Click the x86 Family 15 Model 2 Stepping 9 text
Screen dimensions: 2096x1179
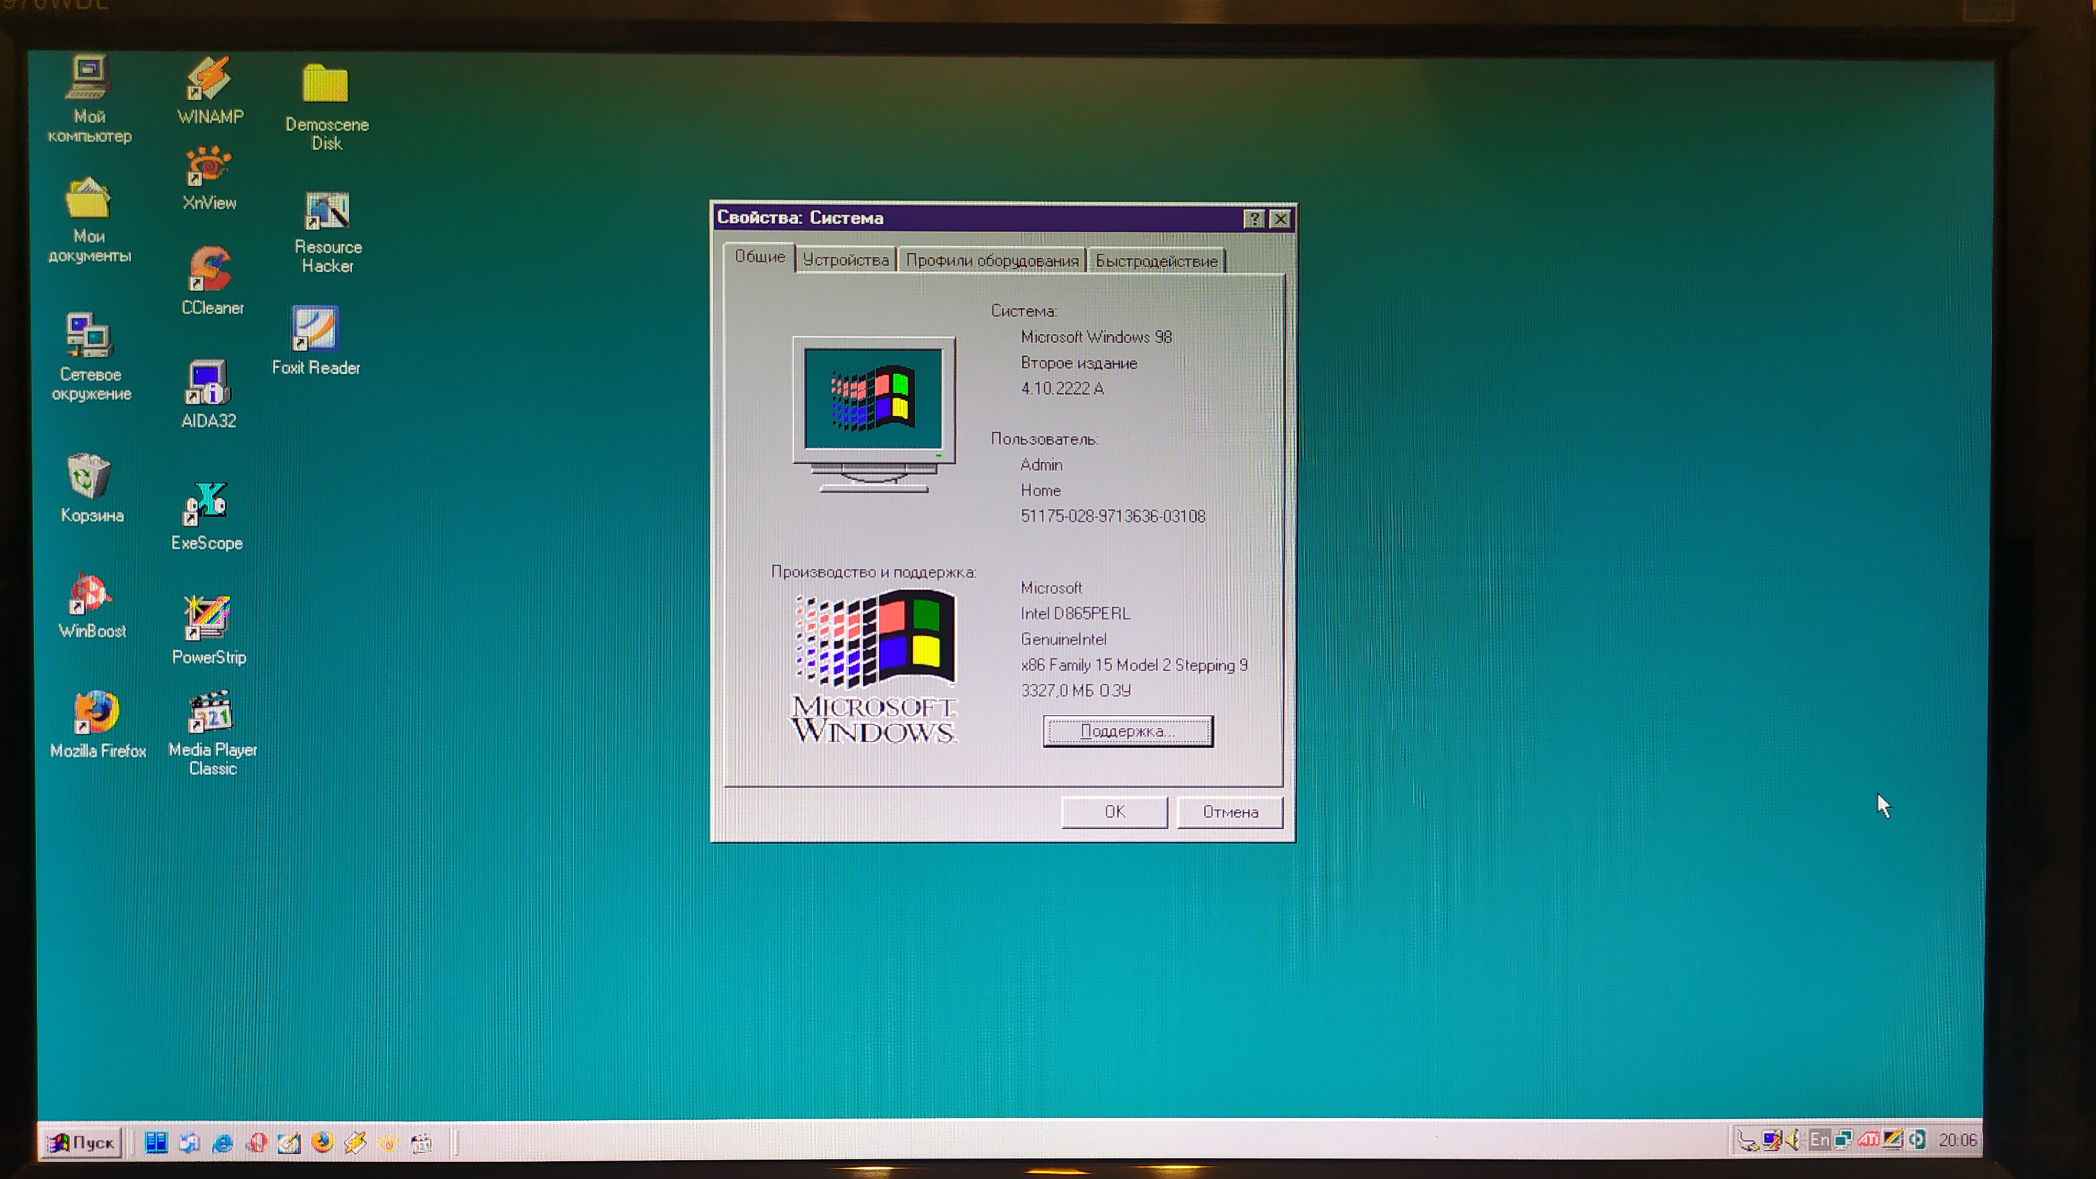[1133, 665]
